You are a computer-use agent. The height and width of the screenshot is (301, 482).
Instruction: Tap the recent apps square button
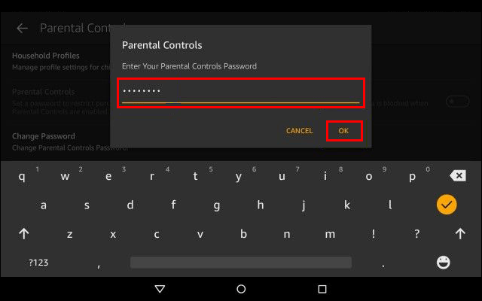(322, 289)
